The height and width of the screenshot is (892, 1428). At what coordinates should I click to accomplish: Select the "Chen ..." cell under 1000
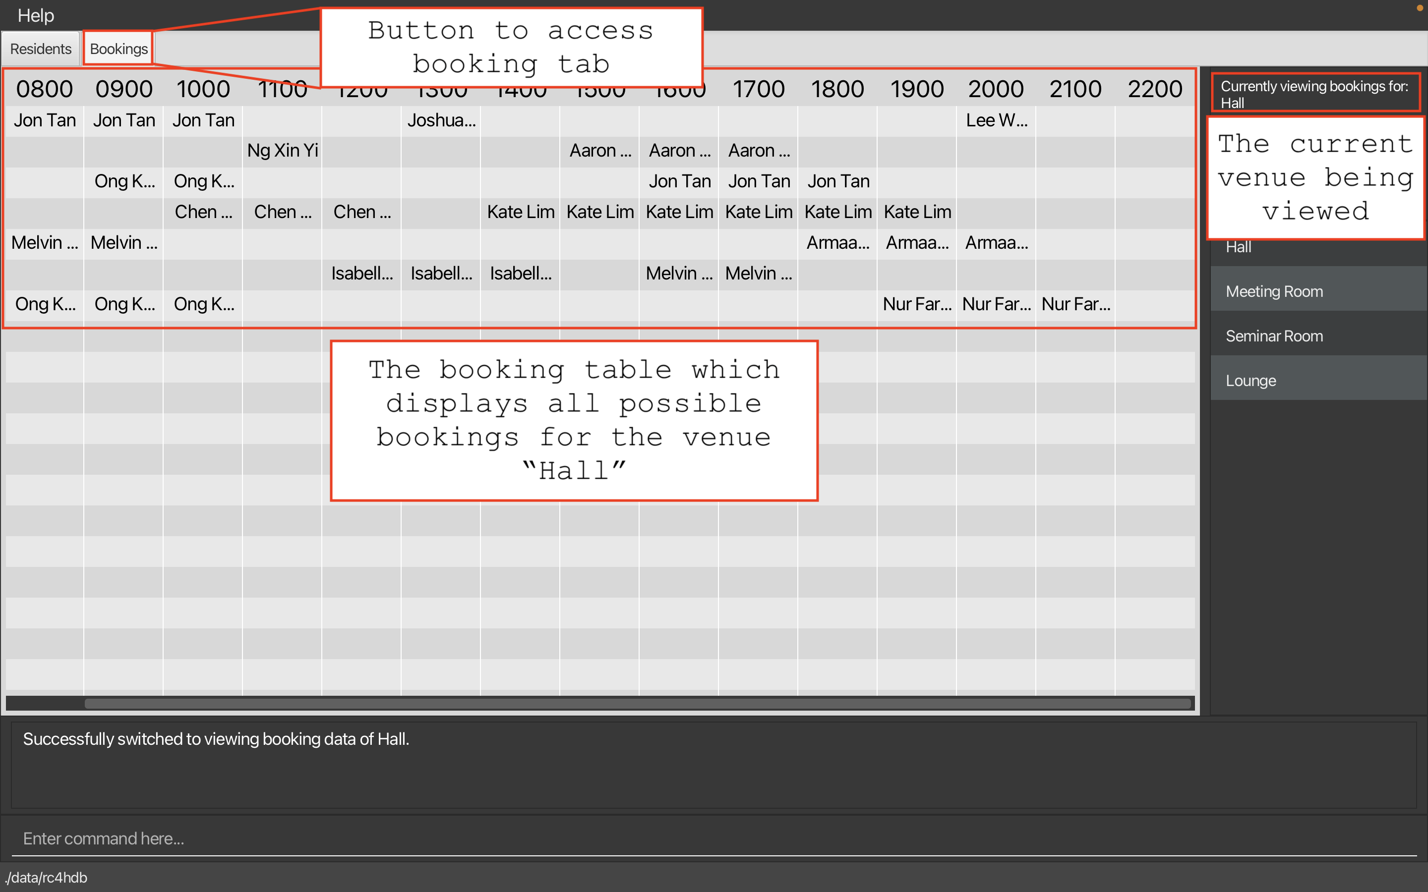[203, 213]
